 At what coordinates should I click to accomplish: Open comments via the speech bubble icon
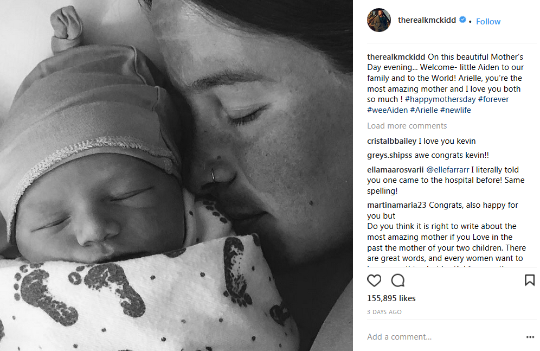pyautogui.click(x=398, y=280)
